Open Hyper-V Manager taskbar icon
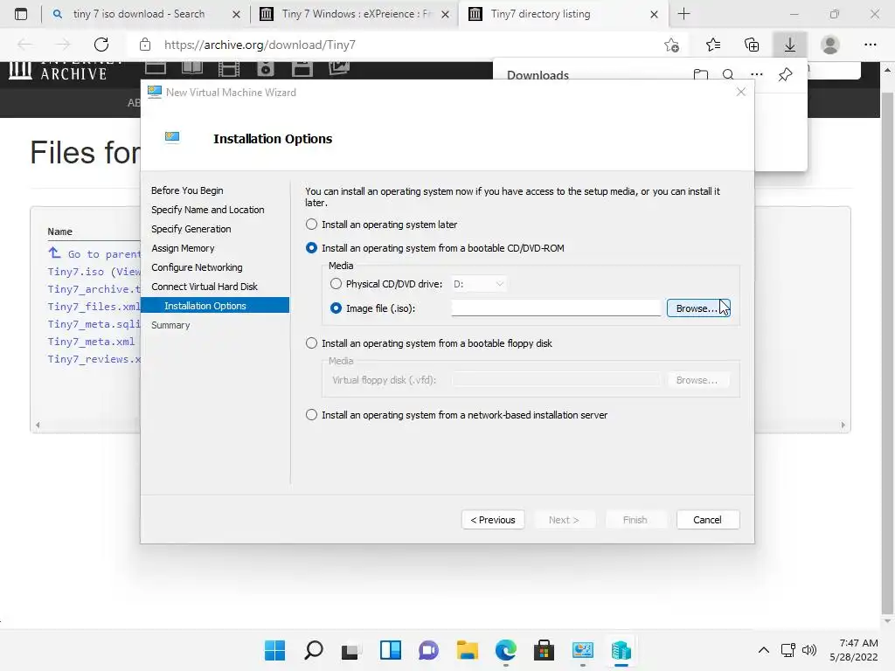This screenshot has width=895, height=671. click(621, 650)
